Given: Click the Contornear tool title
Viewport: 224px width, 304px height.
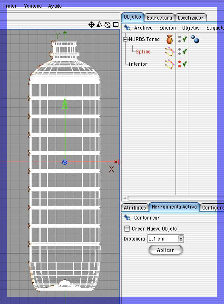Looking at the screenshot, I should [147, 218].
